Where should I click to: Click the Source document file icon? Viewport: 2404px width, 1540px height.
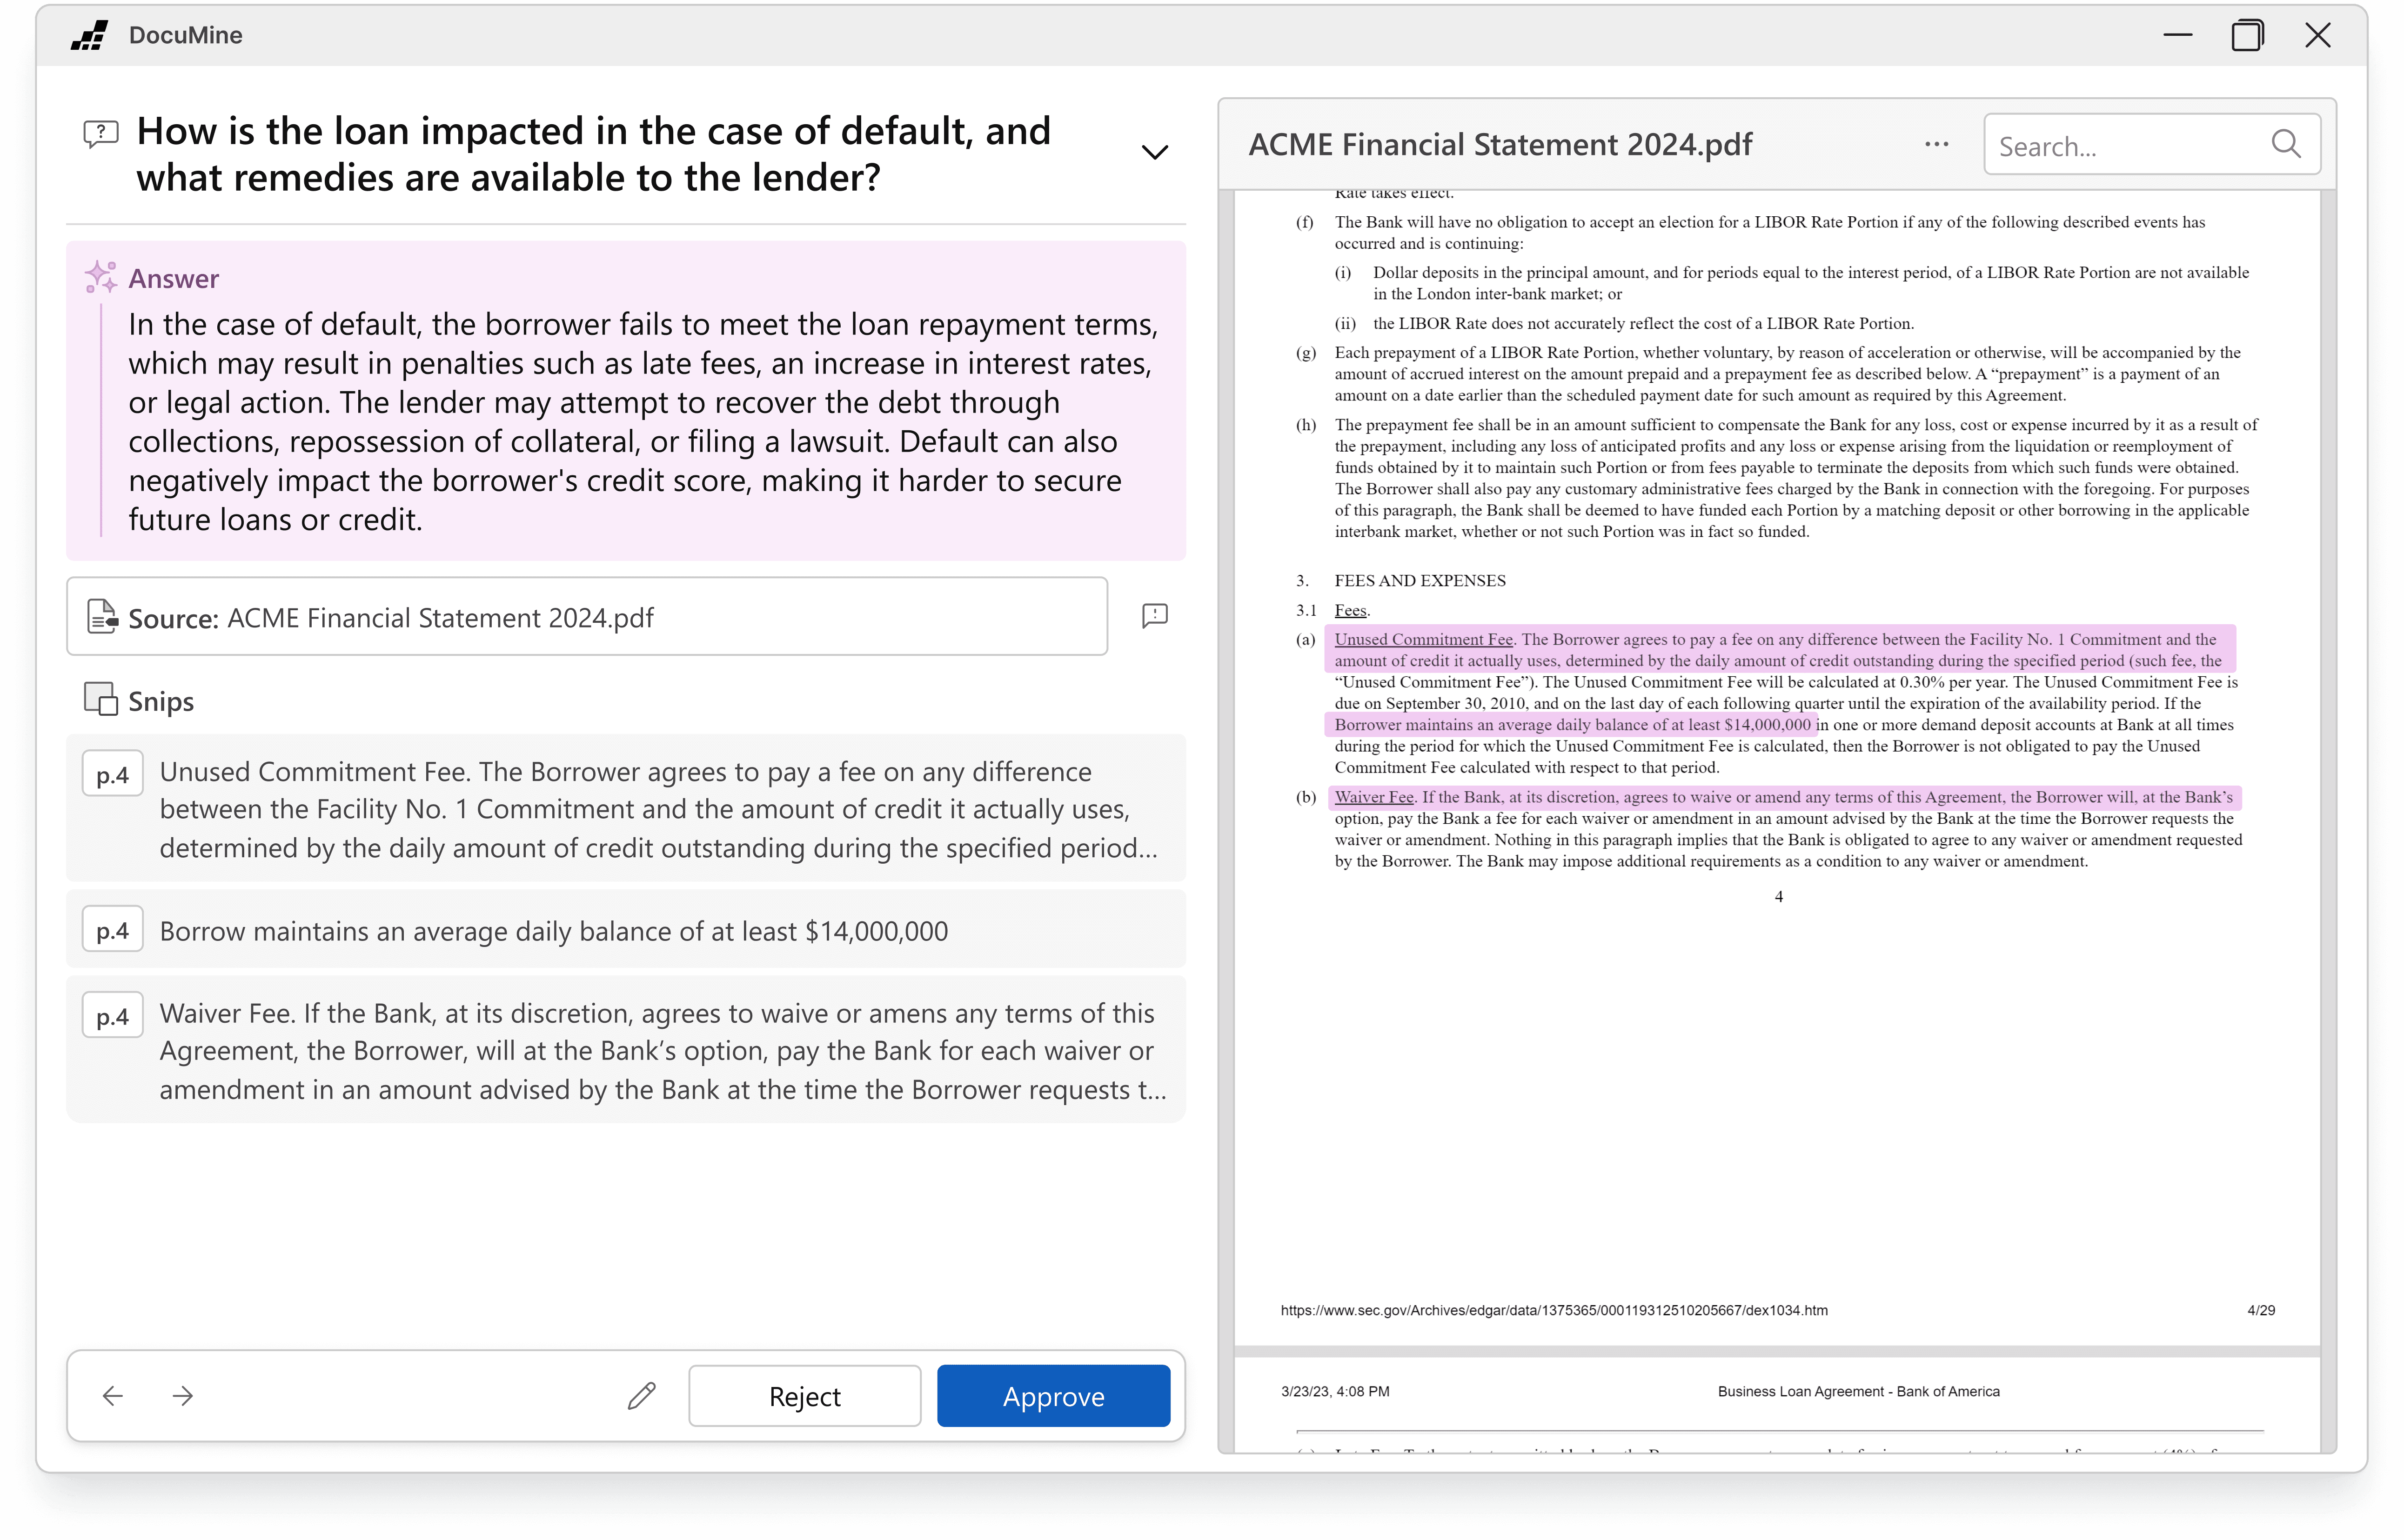(102, 617)
